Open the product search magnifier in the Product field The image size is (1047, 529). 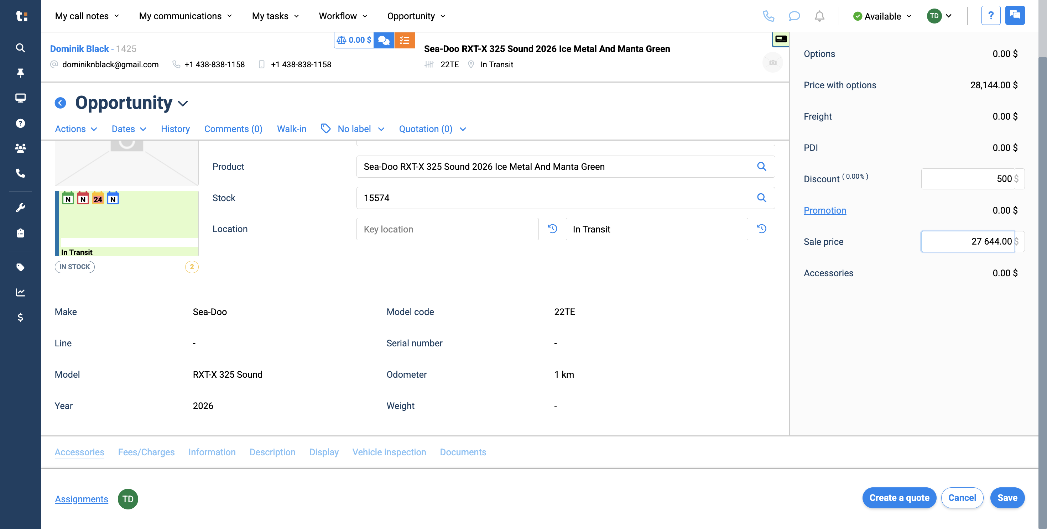coord(762,167)
